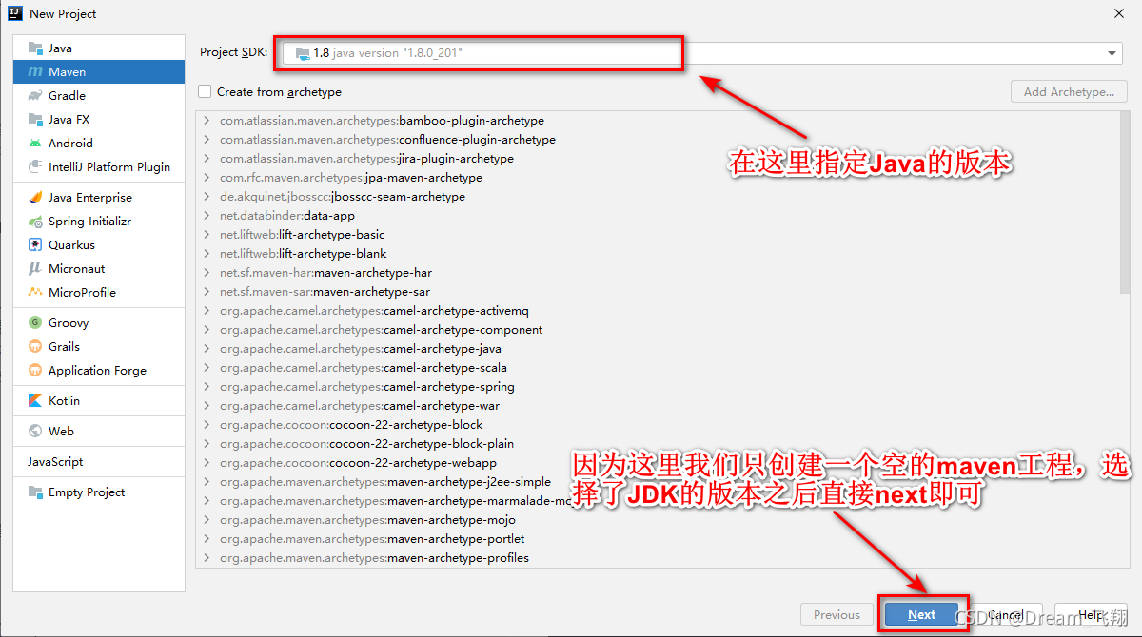This screenshot has height=637, width=1142.
Task: Select maven-archetype-sar row text
Action: click(325, 292)
